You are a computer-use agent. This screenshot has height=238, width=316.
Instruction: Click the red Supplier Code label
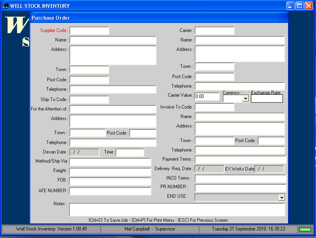[x=54, y=30]
